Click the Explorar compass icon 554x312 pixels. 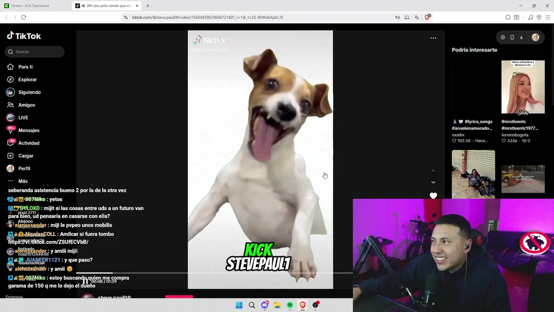(10, 79)
